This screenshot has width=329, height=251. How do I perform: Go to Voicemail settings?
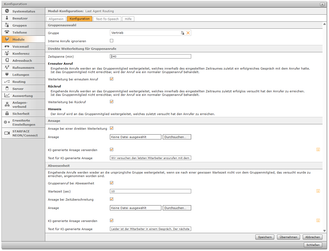23,47
